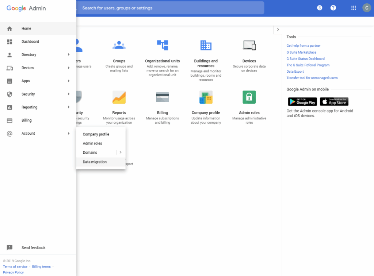Viewport: 374px width, 276px height.
Task: Open the G Suite Marketplace link
Action: click(301, 52)
